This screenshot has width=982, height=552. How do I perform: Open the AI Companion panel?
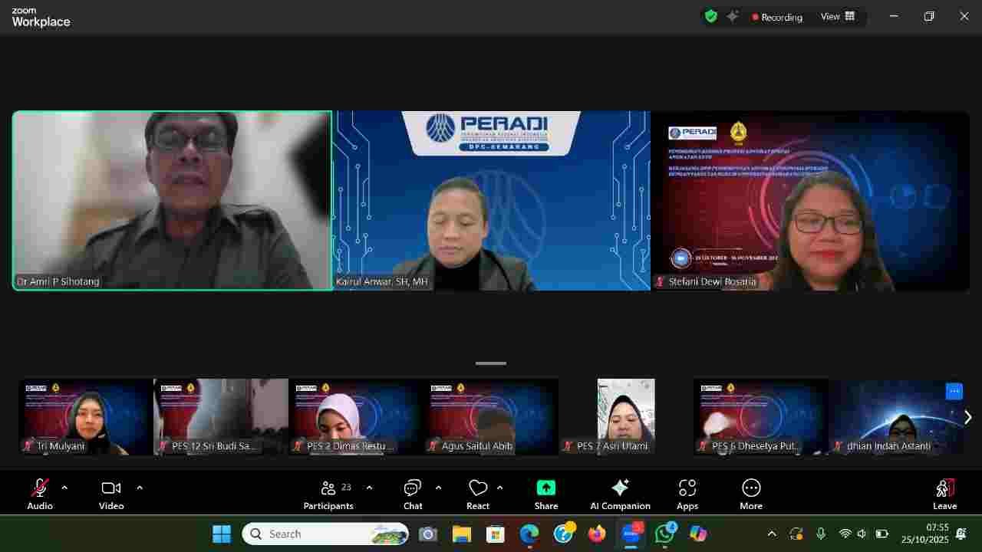point(620,494)
